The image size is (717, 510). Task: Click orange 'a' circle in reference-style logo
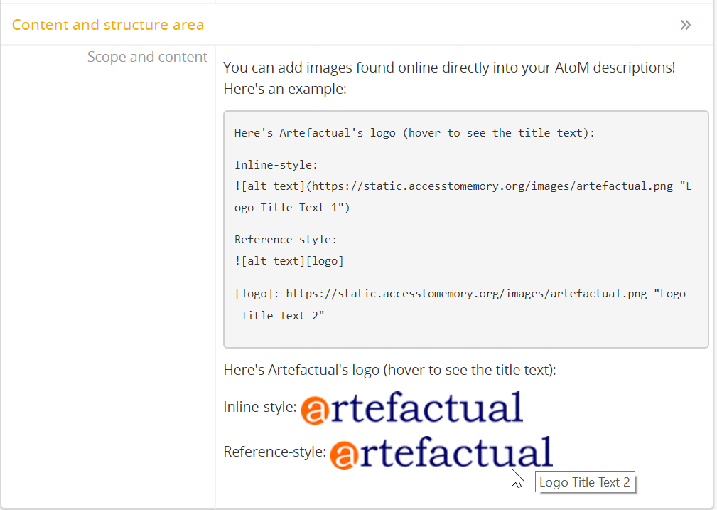point(345,455)
